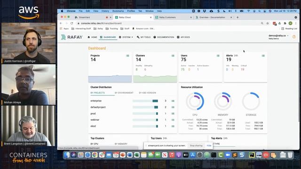Screen dimensions: 301x169
Task: Switch to By K8s Version tab
Action: tap(147, 93)
